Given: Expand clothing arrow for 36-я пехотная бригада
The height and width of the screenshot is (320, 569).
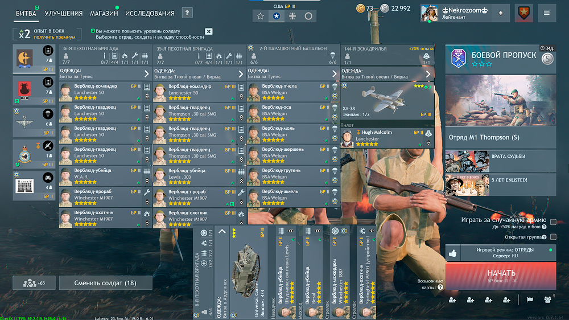Looking at the screenshot, I should point(146,73).
